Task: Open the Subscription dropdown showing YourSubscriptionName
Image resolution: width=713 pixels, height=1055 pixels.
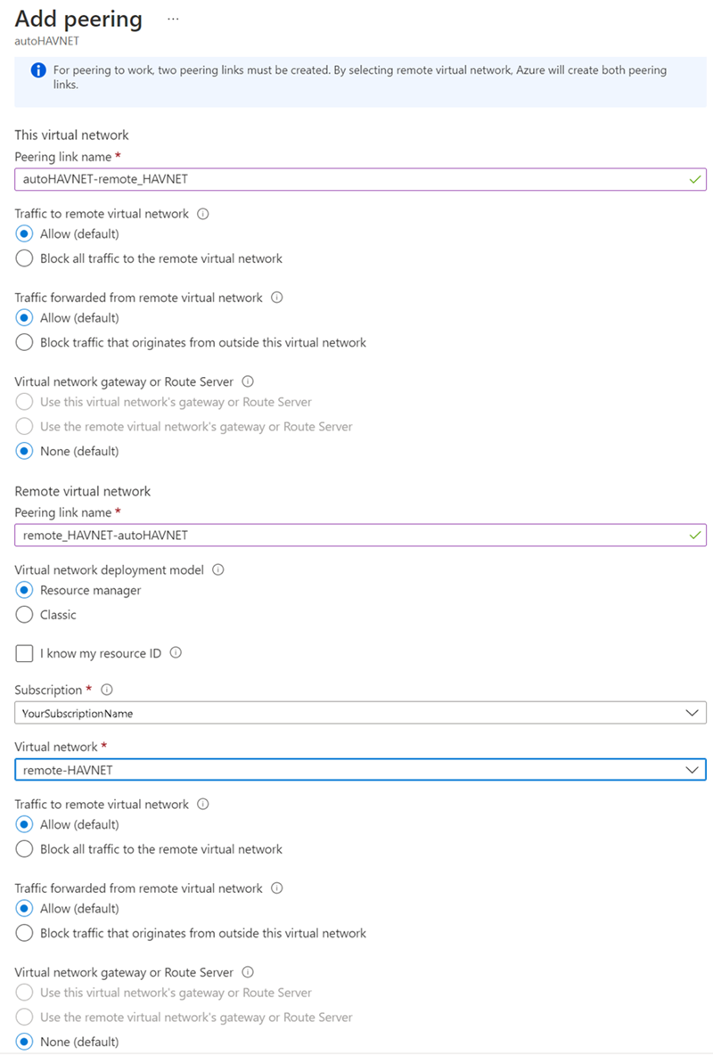Action: tap(360, 713)
